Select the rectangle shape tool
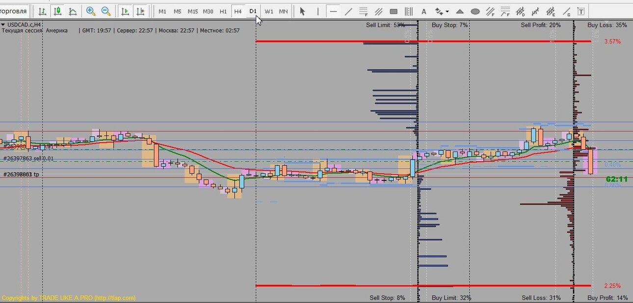633x303 pixels. pos(394,11)
